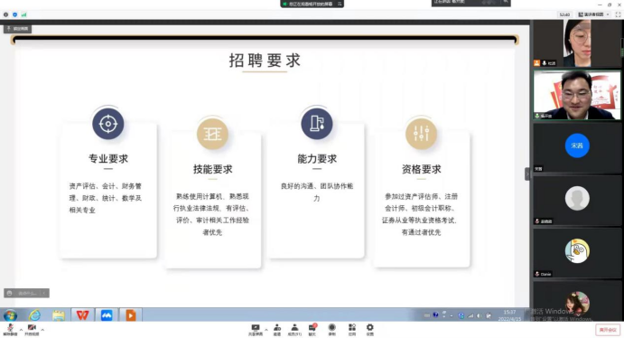The width and height of the screenshot is (624, 338).
Task: Turn on the camera with 开启视频
Action: coord(32,330)
